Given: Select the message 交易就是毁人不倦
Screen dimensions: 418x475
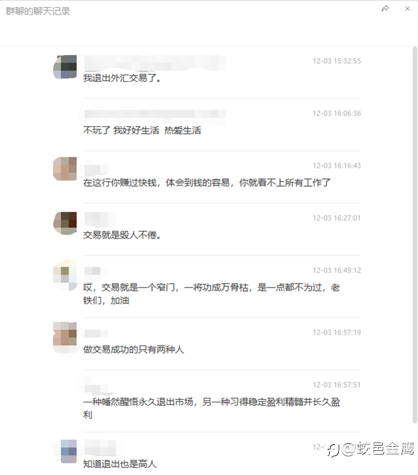Looking at the screenshot, I should coord(122,235).
